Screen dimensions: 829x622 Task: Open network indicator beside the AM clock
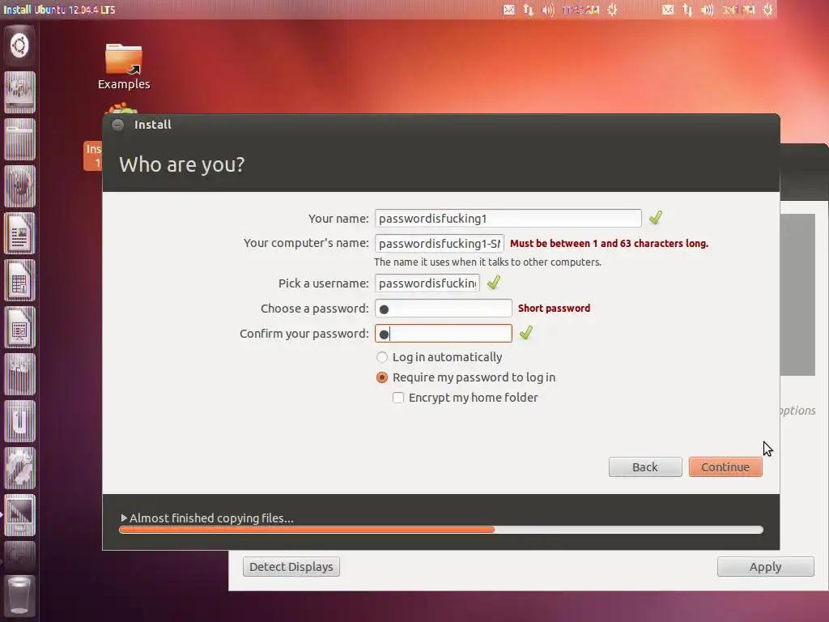[x=528, y=10]
